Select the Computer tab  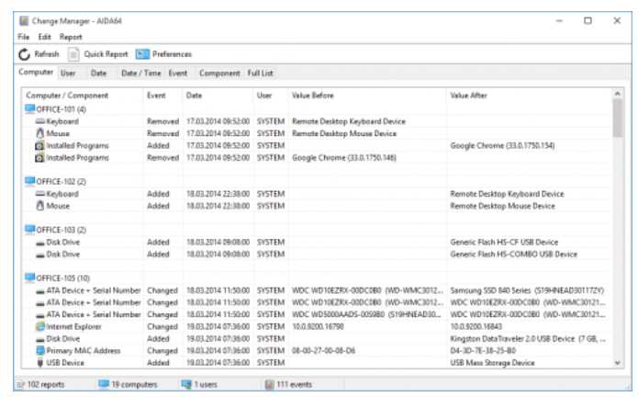point(36,72)
